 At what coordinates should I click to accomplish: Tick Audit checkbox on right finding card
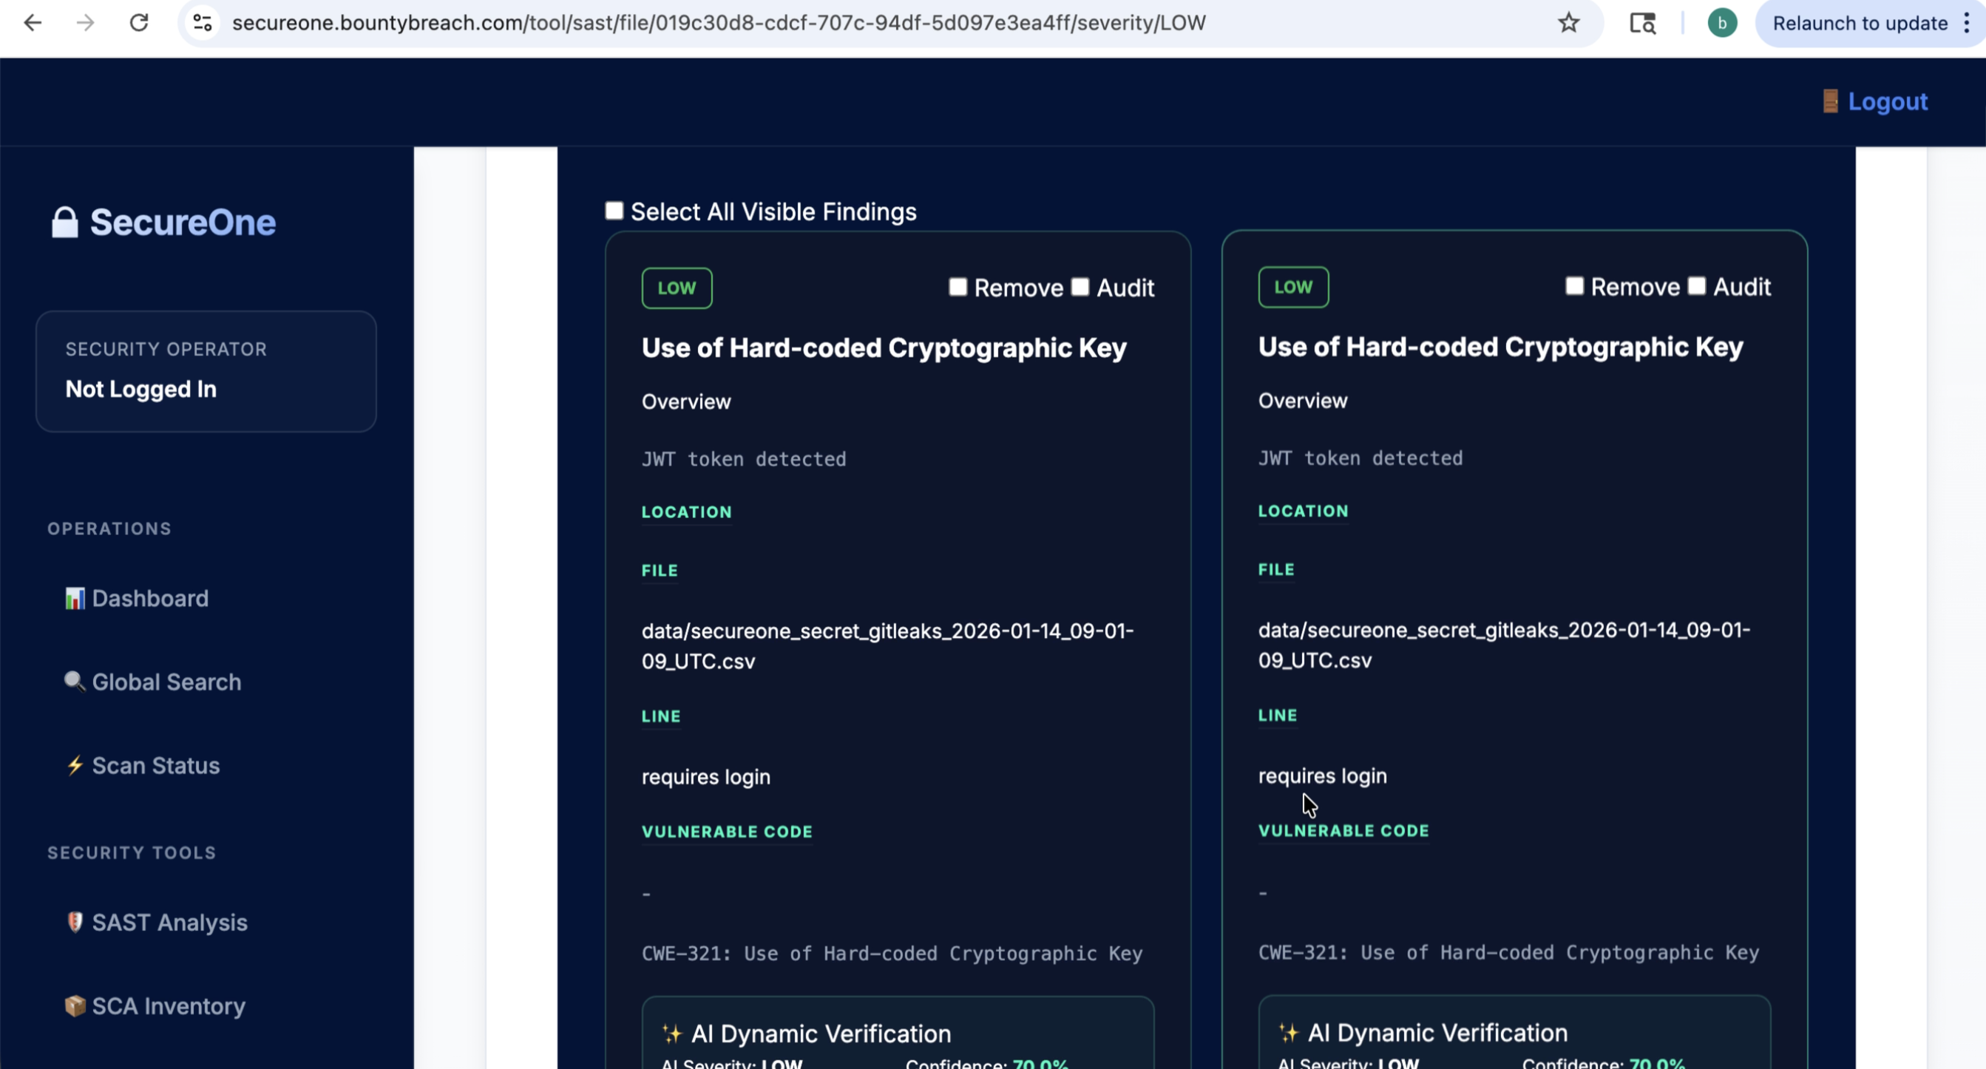pyautogui.click(x=1697, y=286)
